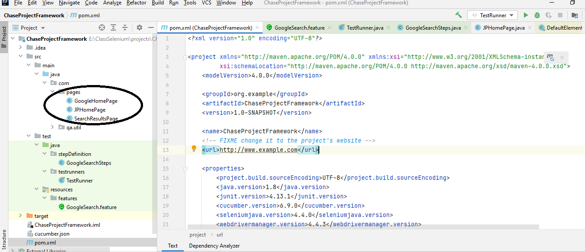585x252 pixels.
Task: Collapse the src folder
Action: [x=20, y=56]
